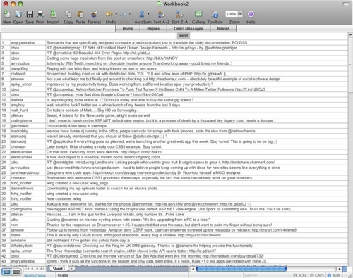Image resolution: width=353 pixels, height=278 pixels.
Task: Select the Sheet1 tab
Action: point(59,269)
